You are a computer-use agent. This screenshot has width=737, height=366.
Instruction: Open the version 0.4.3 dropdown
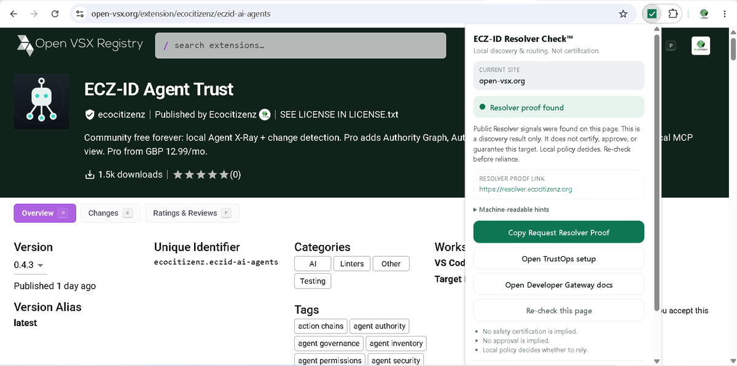tap(29, 265)
